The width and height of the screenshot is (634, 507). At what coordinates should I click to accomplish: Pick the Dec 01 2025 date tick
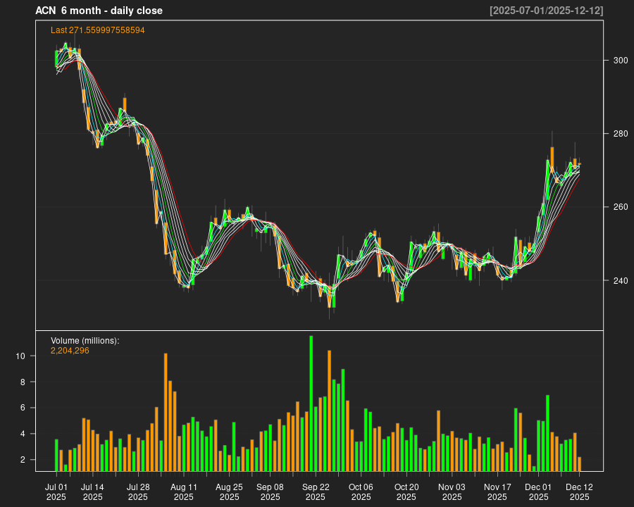point(539,492)
